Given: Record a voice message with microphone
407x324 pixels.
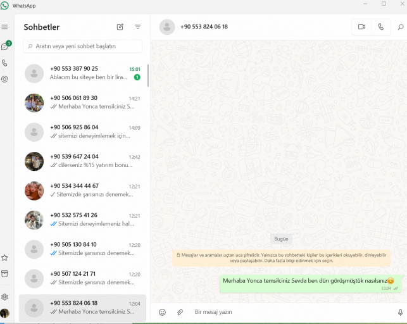Looking at the screenshot, I should [400, 313].
